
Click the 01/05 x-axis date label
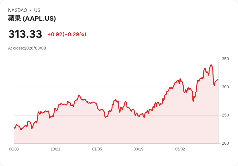click(97, 149)
